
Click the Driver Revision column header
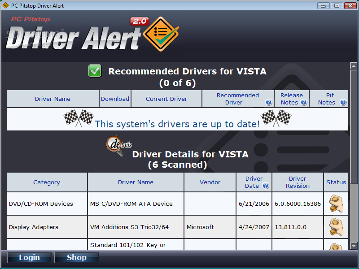tap(298, 182)
